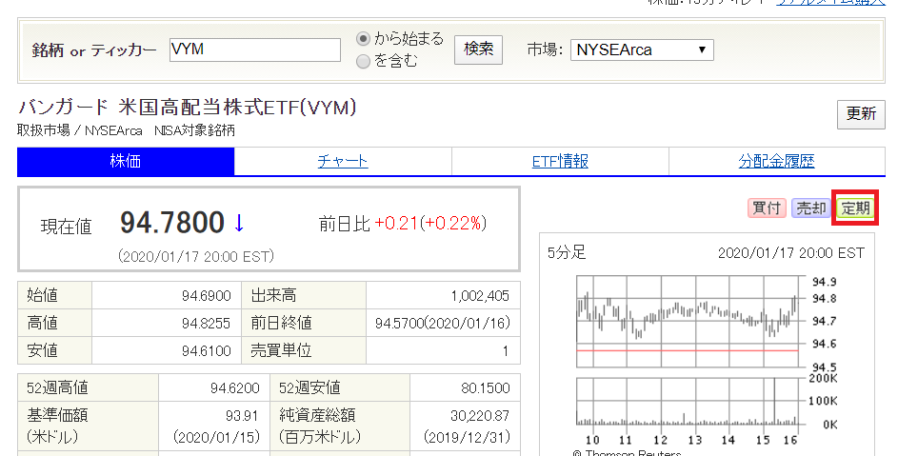Click the ETF title バンガード 米国高配当株式ETF(VYM)

click(188, 108)
